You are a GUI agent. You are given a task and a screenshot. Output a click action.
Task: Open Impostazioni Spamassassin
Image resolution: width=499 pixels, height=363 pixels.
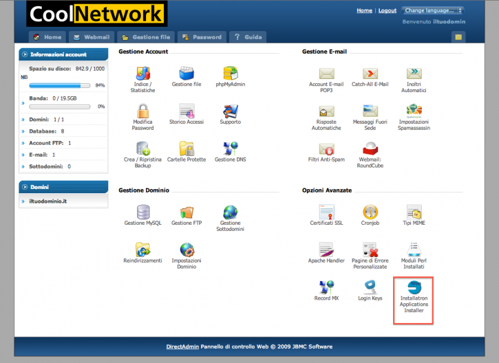[x=414, y=111]
